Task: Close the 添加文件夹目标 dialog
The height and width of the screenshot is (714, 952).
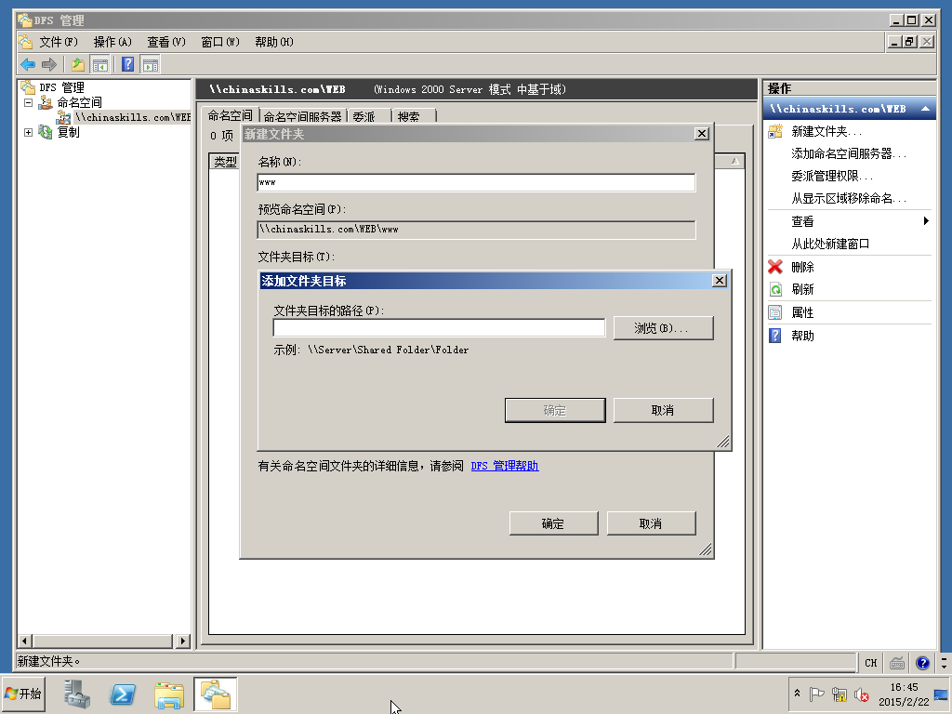Action: pyautogui.click(x=719, y=280)
